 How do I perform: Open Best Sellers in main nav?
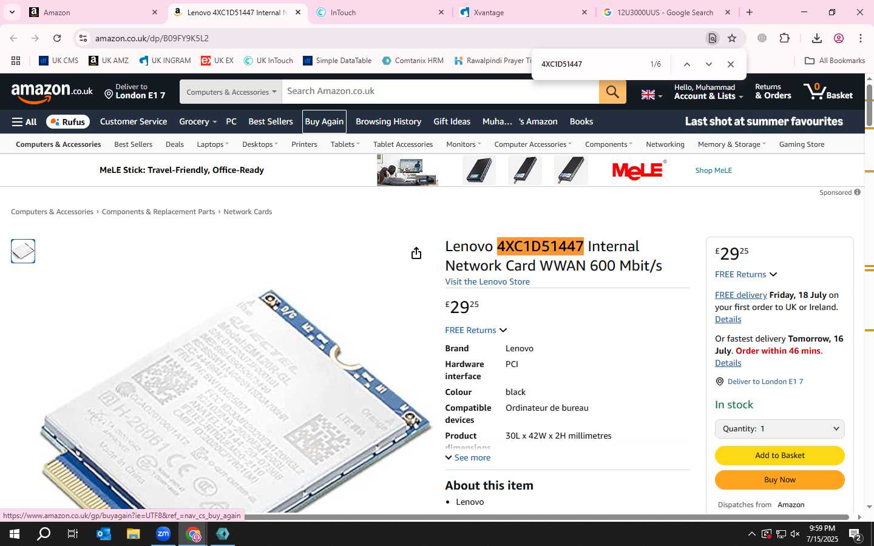click(x=271, y=122)
